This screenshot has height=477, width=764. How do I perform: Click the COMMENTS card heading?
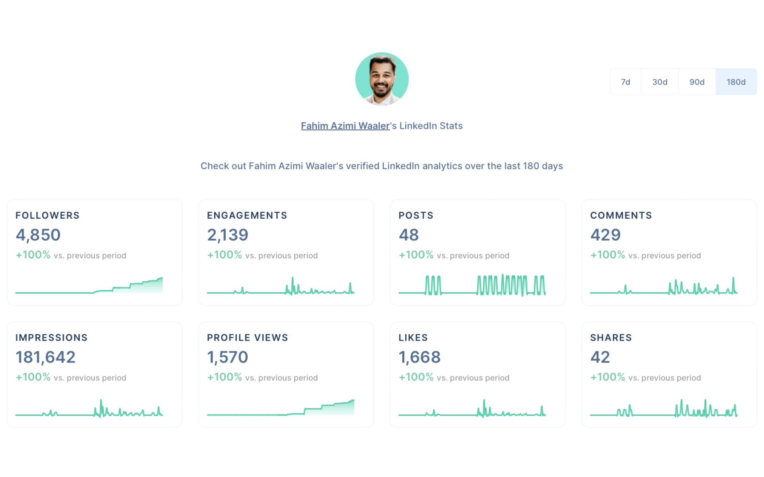coord(621,215)
